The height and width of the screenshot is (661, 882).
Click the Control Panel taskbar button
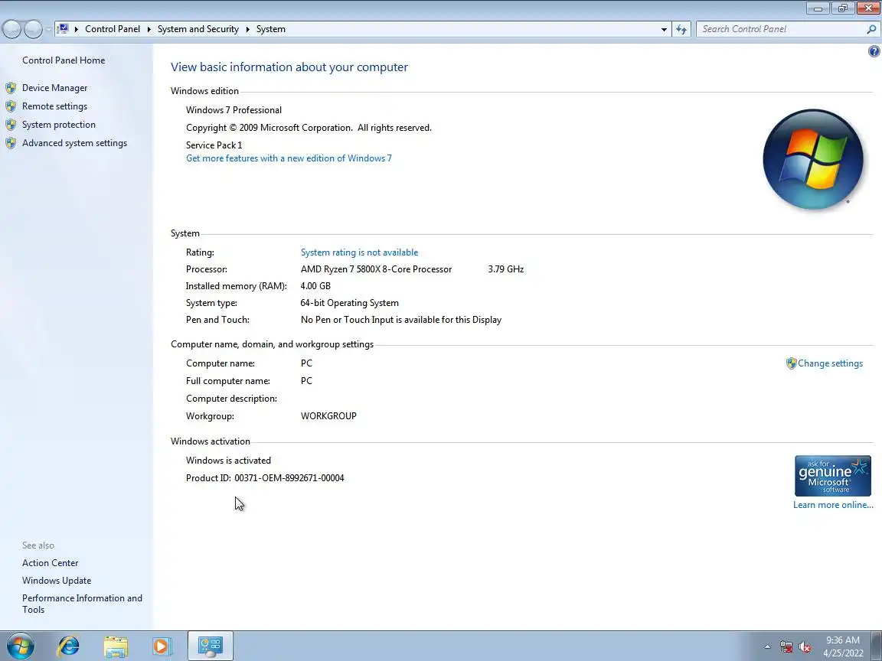pos(211,646)
